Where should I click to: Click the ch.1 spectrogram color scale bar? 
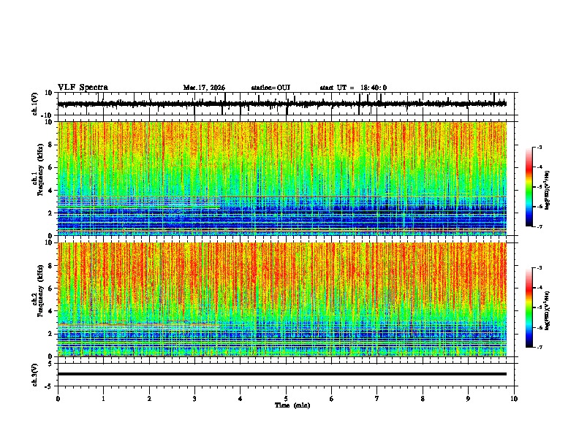[529, 187]
